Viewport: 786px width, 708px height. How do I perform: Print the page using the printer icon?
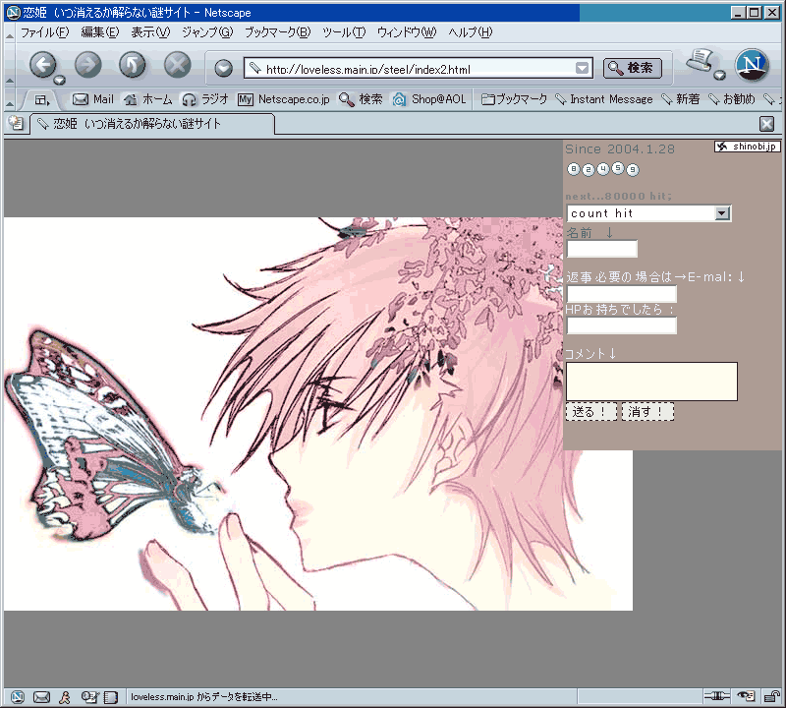pos(701,61)
